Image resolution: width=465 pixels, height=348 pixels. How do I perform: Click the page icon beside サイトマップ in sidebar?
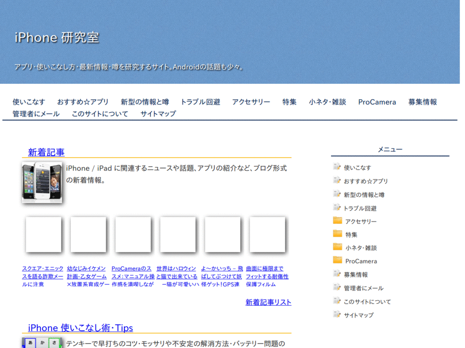coord(336,314)
